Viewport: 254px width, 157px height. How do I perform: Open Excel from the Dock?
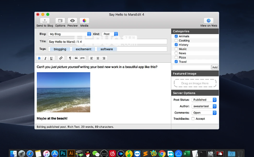pos(187,153)
